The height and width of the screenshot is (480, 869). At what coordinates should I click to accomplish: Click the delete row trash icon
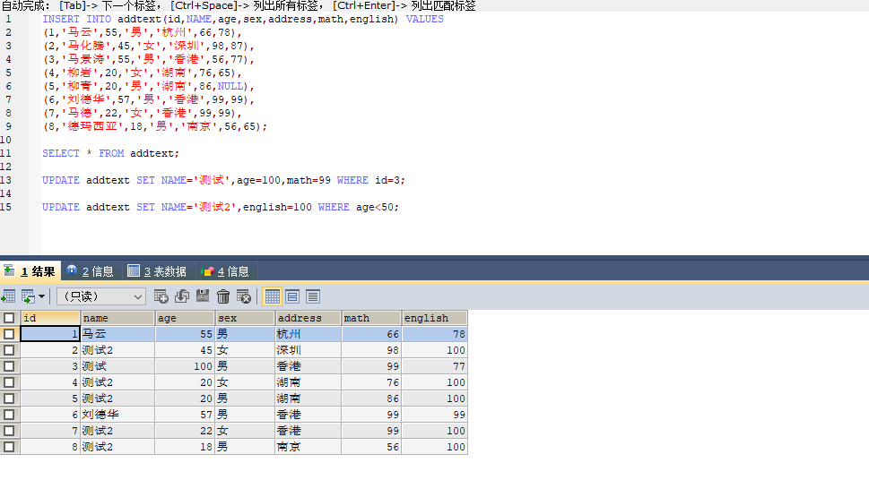coord(223,296)
